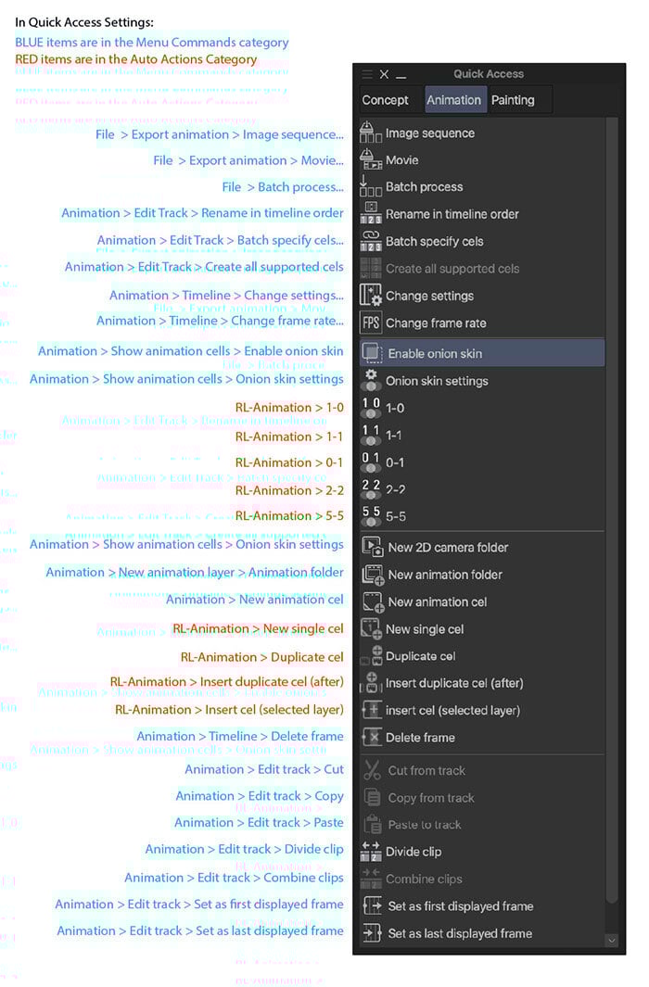Click the Quick Access vertical scrollbar
649x987 pixels.
coord(611,510)
